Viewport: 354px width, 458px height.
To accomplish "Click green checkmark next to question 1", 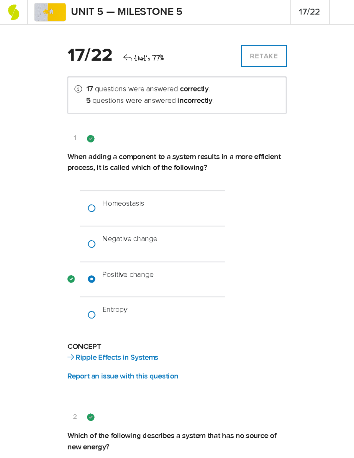I will (91, 139).
